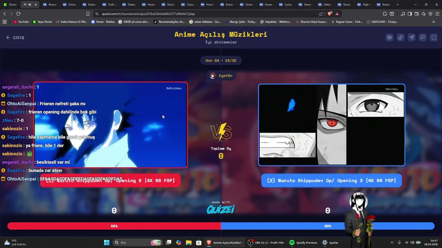This screenshot has height=248, width=442.
Task: Open the extensions puzzle icon
Action: (385, 14)
